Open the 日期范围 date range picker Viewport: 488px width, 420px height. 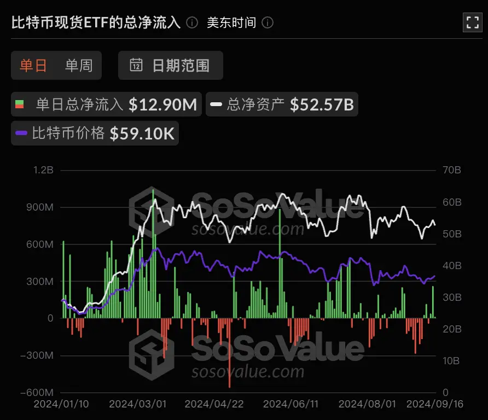[180, 66]
